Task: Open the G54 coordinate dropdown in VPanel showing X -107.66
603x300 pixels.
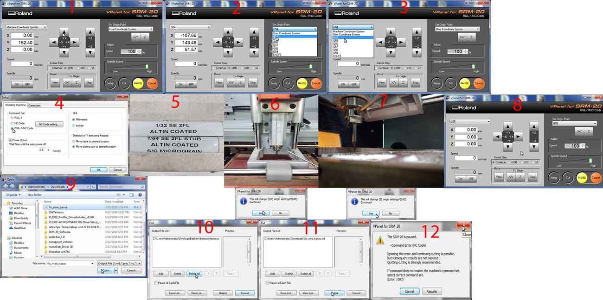Action: [191, 27]
